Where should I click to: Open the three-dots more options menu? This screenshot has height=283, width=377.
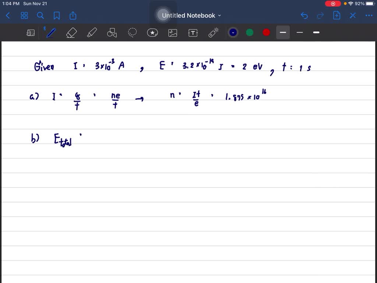(369, 15)
